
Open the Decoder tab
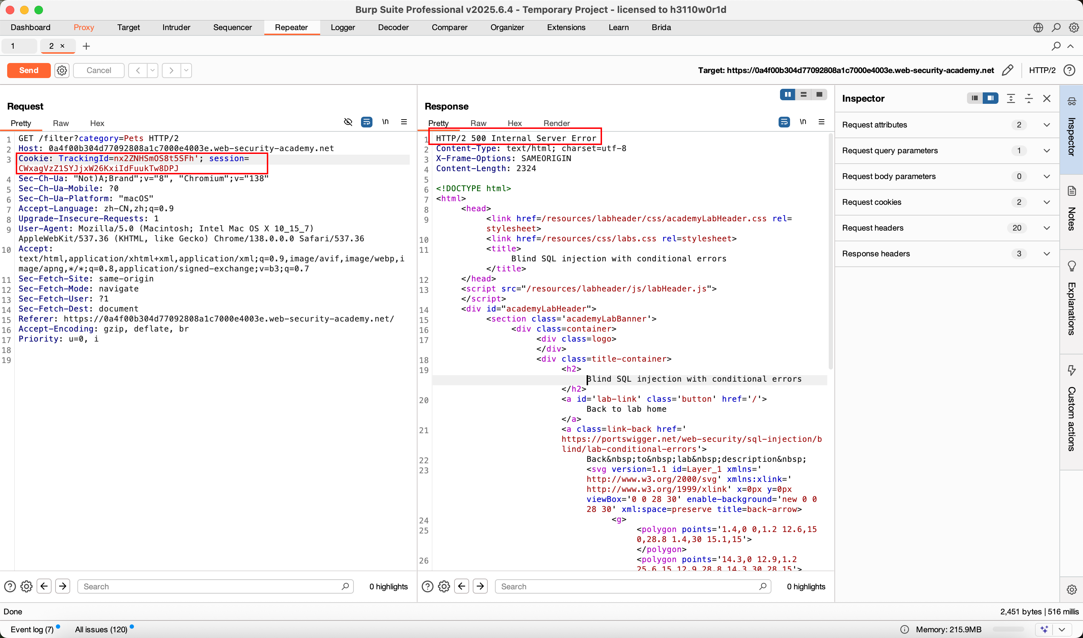click(x=393, y=28)
